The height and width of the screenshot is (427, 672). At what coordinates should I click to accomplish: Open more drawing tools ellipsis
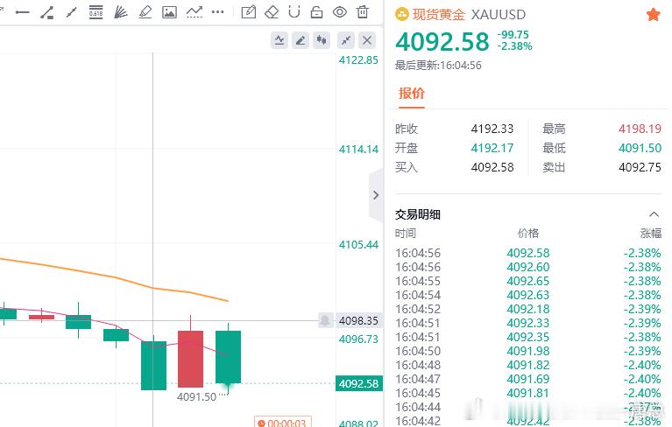point(217,12)
